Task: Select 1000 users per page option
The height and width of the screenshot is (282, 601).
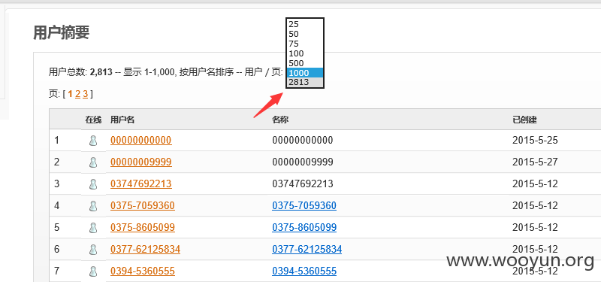Action: click(305, 72)
